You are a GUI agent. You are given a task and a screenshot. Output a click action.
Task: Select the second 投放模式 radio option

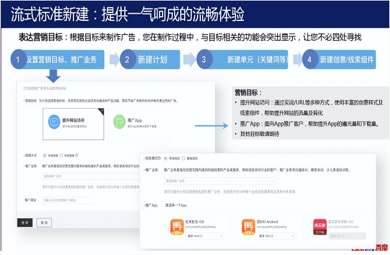183,158
